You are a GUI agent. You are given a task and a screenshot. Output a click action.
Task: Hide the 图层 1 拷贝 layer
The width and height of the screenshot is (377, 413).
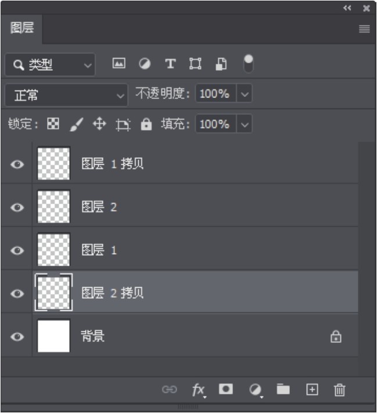(x=17, y=164)
